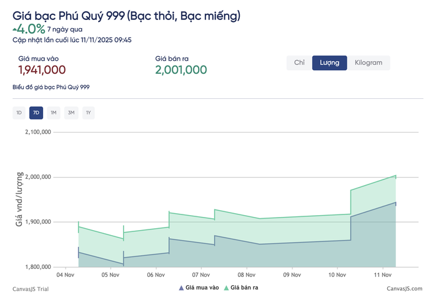The image size is (436, 297).
Task: Select the Lượng unit button
Action: pyautogui.click(x=330, y=63)
